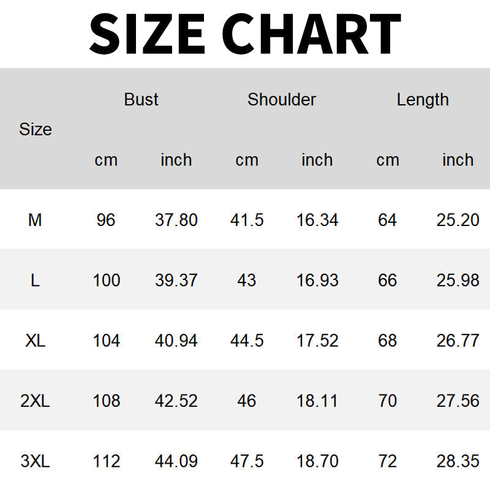Click the 37.80 bust inch value
This screenshot has width=490, height=490.
(x=176, y=220)
